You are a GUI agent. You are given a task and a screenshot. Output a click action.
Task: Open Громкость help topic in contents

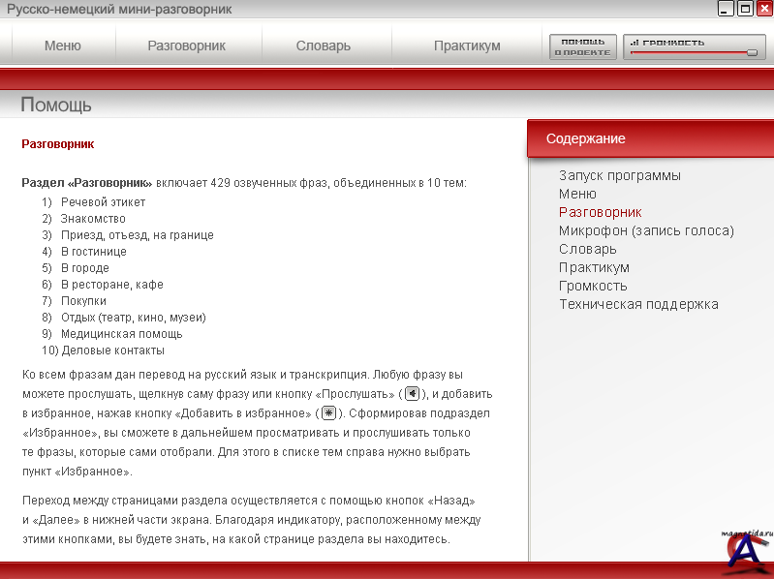[x=593, y=286]
